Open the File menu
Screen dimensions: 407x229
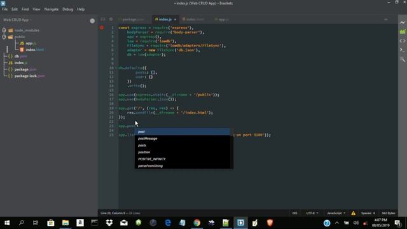coord(4,9)
